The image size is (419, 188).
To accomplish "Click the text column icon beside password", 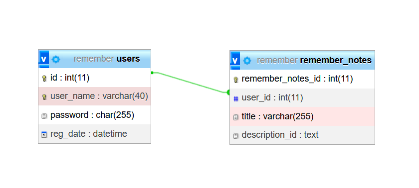I will click(x=44, y=115).
